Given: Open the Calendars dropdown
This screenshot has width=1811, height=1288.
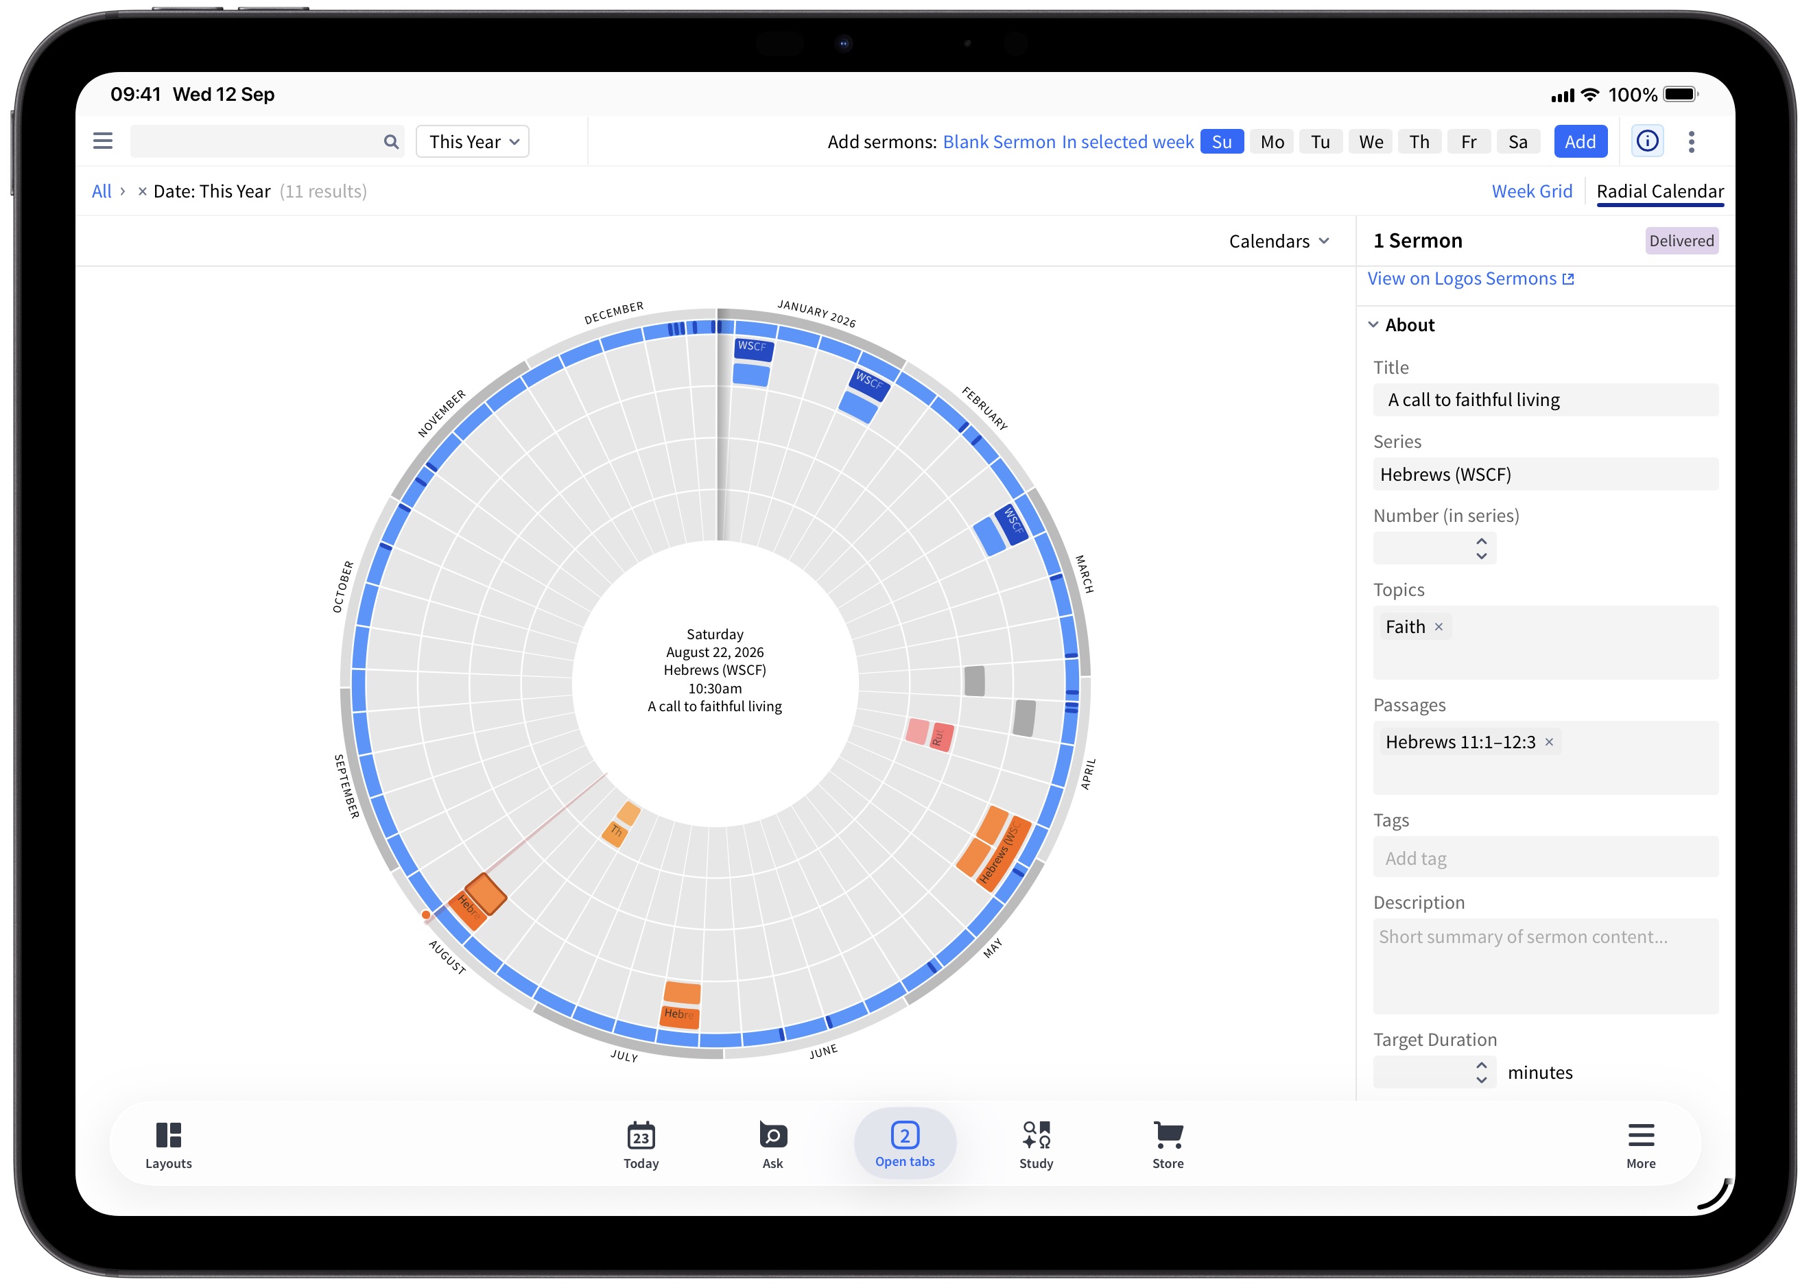Looking at the screenshot, I should 1279,241.
